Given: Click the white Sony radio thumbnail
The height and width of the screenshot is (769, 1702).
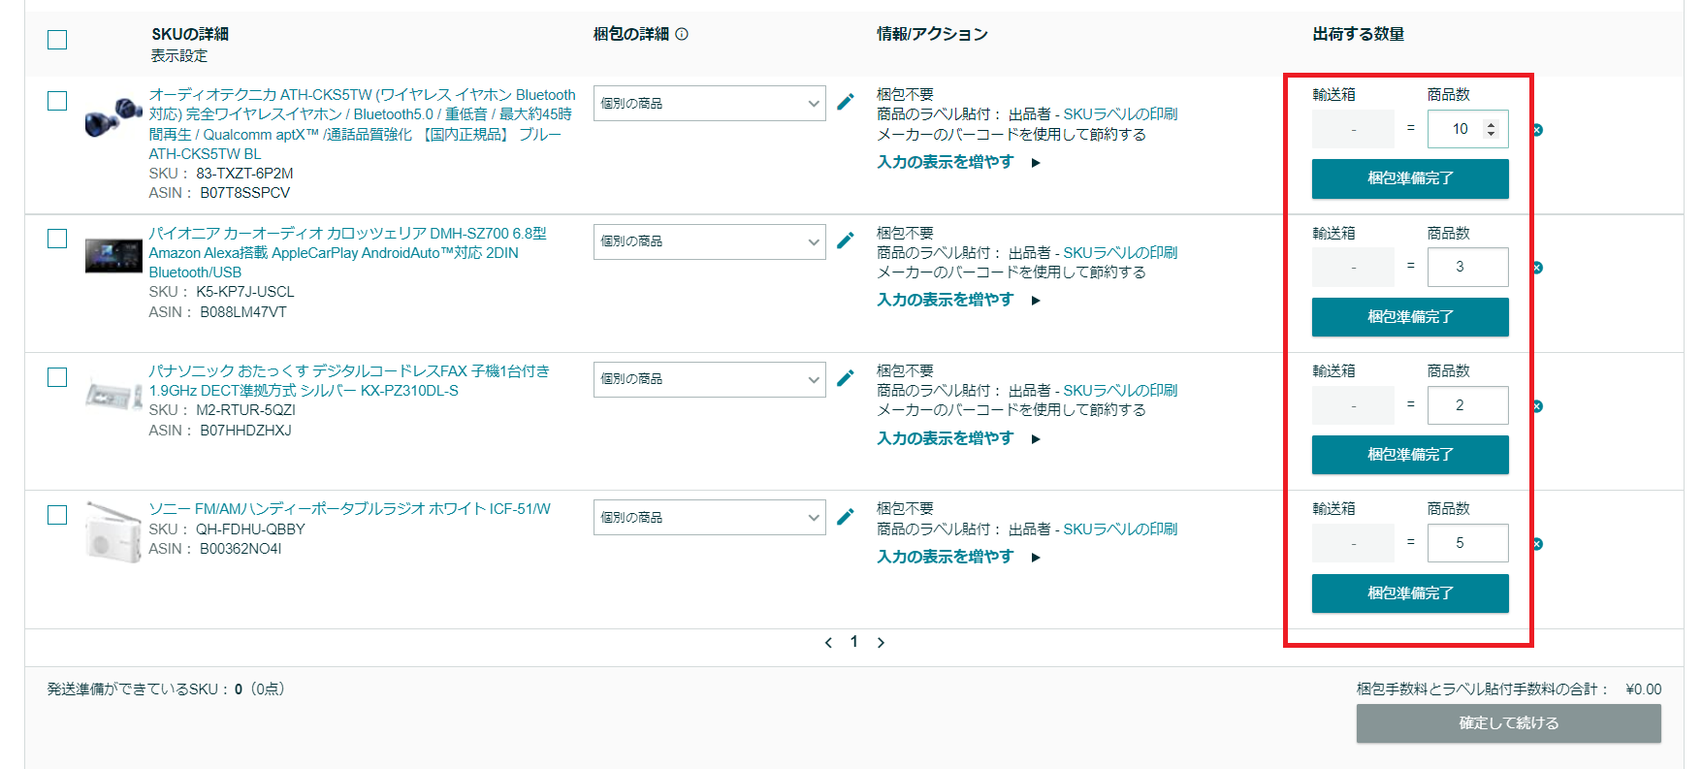Looking at the screenshot, I should (113, 531).
